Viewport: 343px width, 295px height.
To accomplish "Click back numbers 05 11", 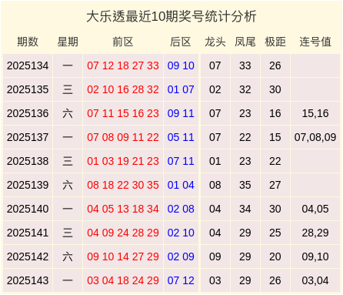I will 181,137.
